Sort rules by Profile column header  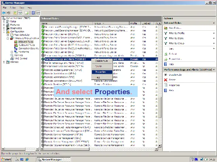point(135,23)
